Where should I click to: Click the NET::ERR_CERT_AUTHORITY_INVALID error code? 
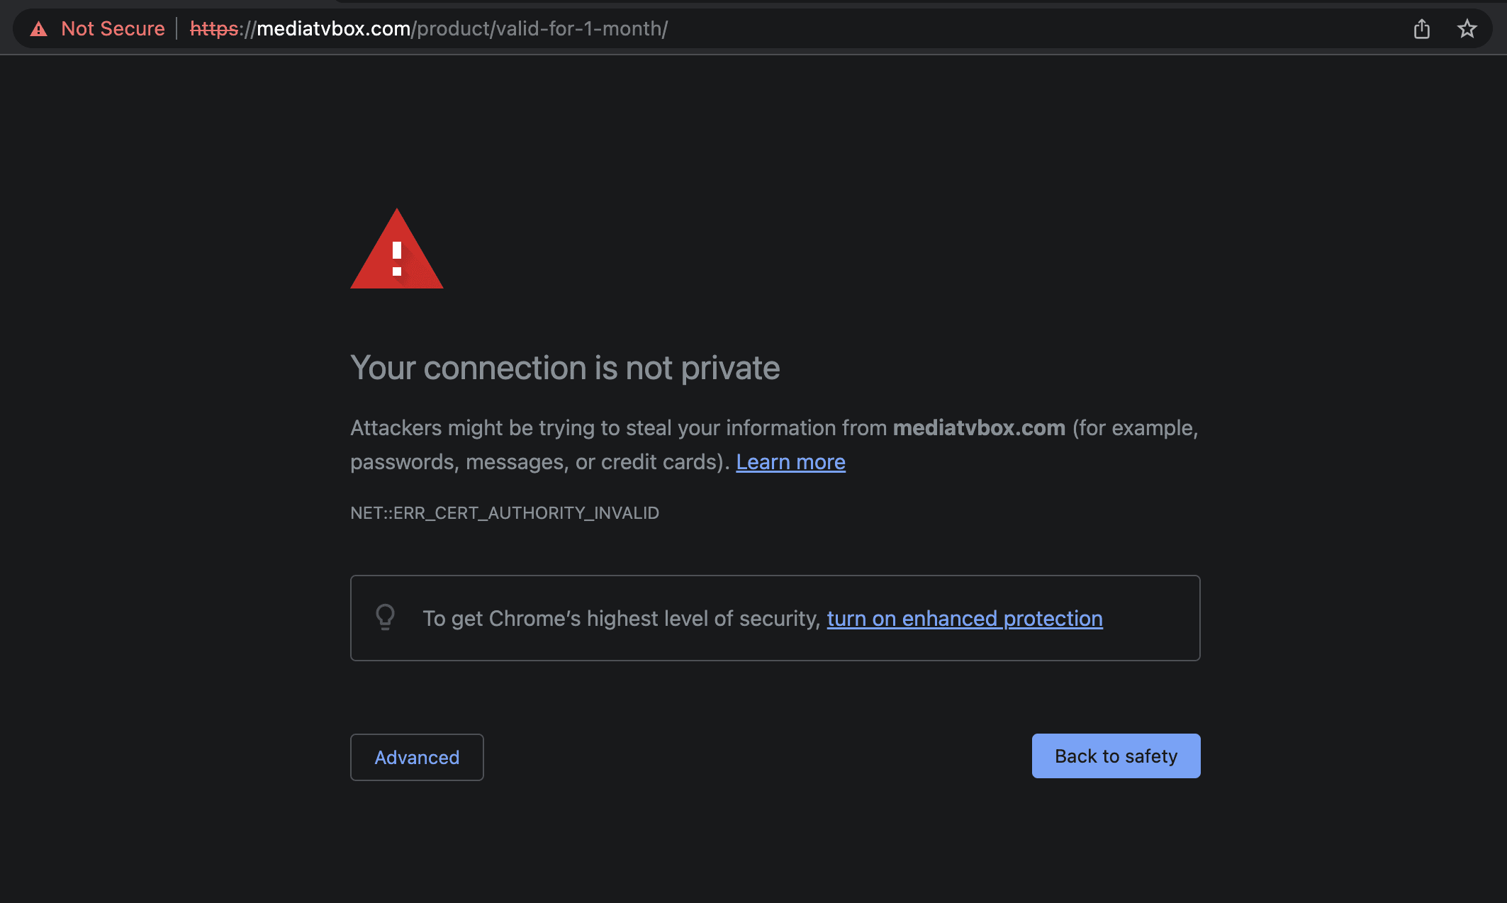coord(505,513)
